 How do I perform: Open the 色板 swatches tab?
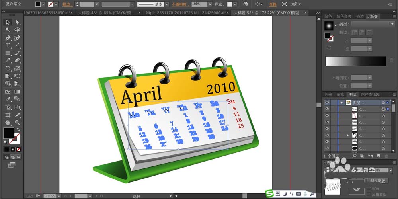328,94
